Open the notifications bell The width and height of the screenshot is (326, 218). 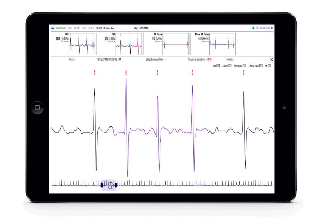coord(254,28)
